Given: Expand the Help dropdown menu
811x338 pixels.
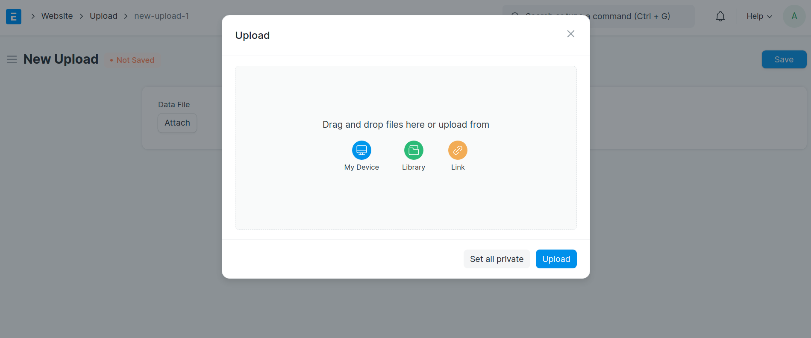Looking at the screenshot, I should click(x=759, y=16).
